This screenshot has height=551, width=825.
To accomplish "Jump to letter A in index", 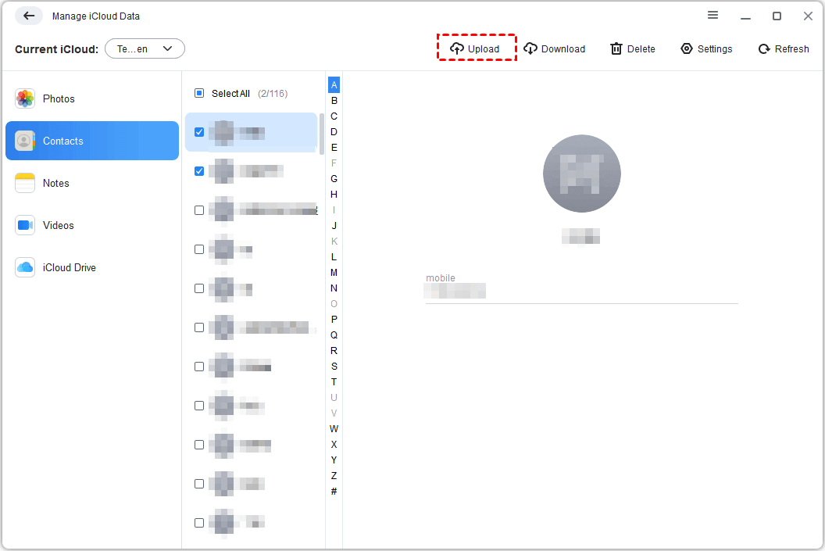I will pos(334,84).
